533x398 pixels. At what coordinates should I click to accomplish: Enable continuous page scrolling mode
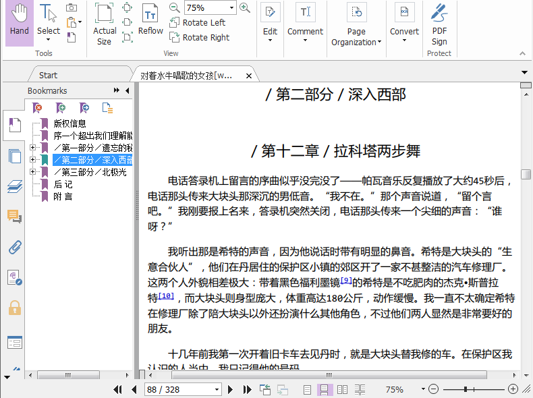click(x=325, y=390)
